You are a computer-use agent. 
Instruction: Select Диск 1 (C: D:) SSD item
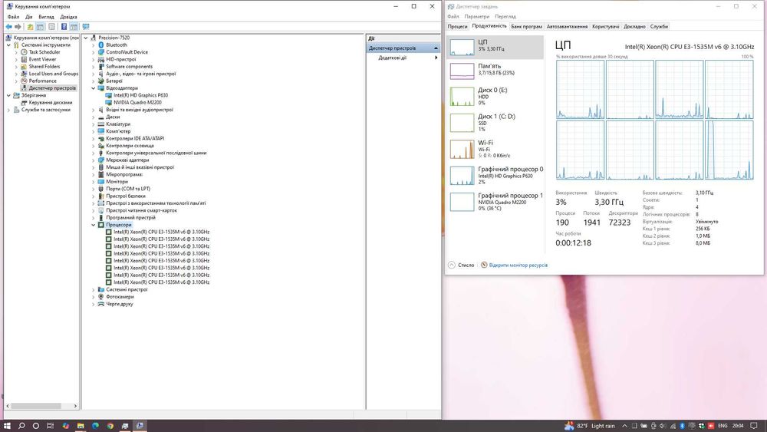click(x=495, y=122)
